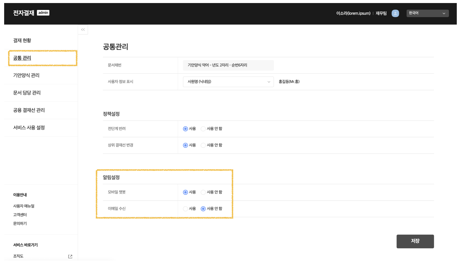Select 사용 안 함 for 전단계 반려
This screenshot has width=459, height=263.
click(203, 129)
